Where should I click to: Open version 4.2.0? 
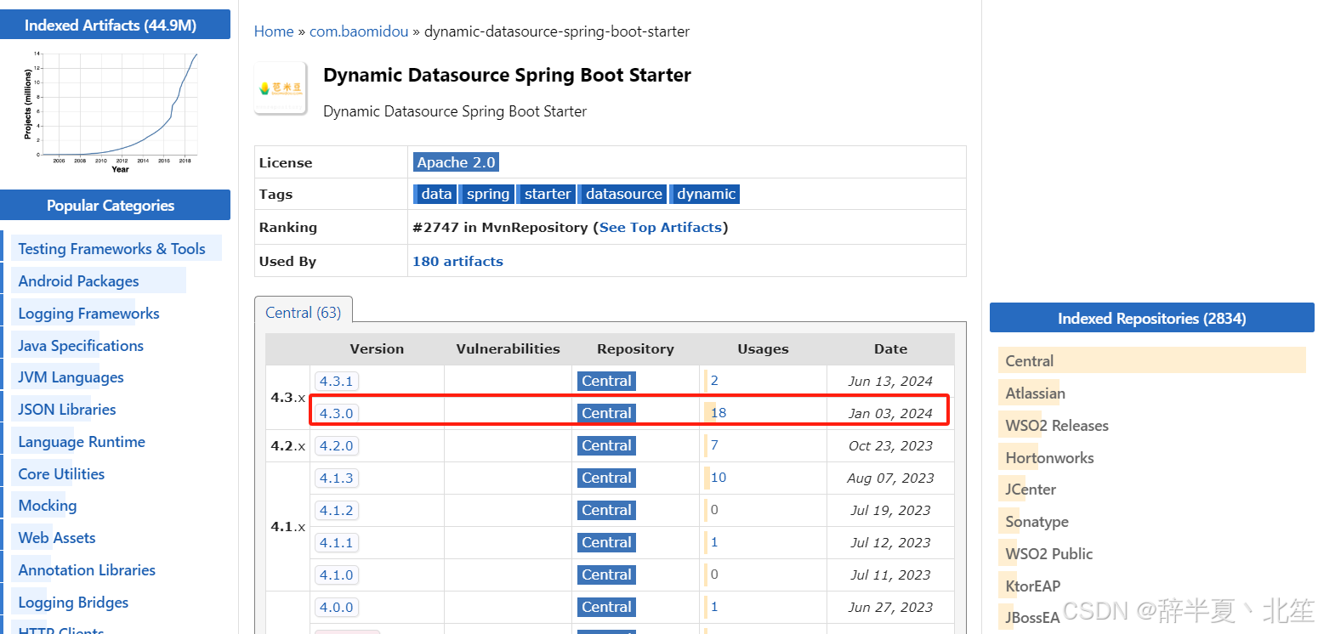(x=336, y=446)
